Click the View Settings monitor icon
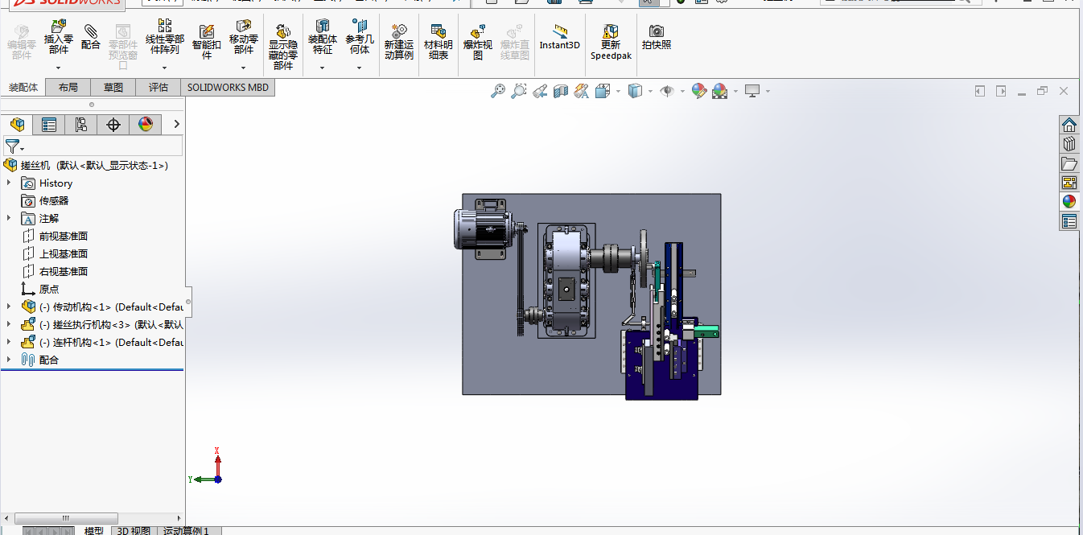This screenshot has width=1083, height=535. coord(752,91)
